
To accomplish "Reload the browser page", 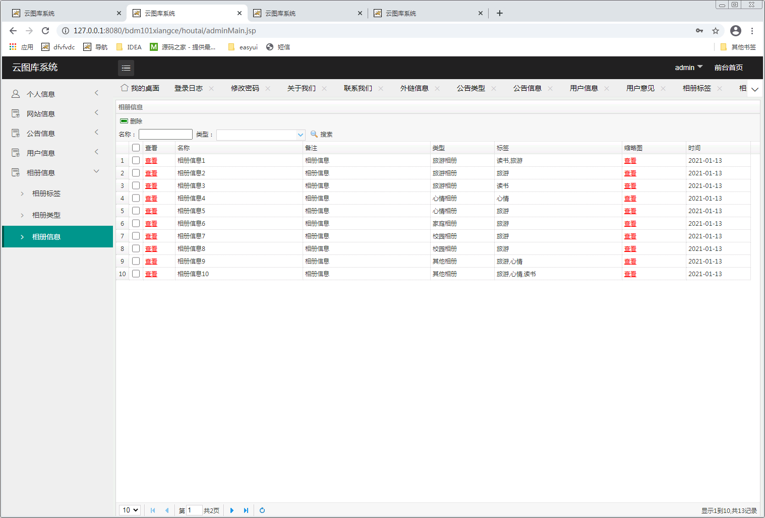I will point(45,31).
